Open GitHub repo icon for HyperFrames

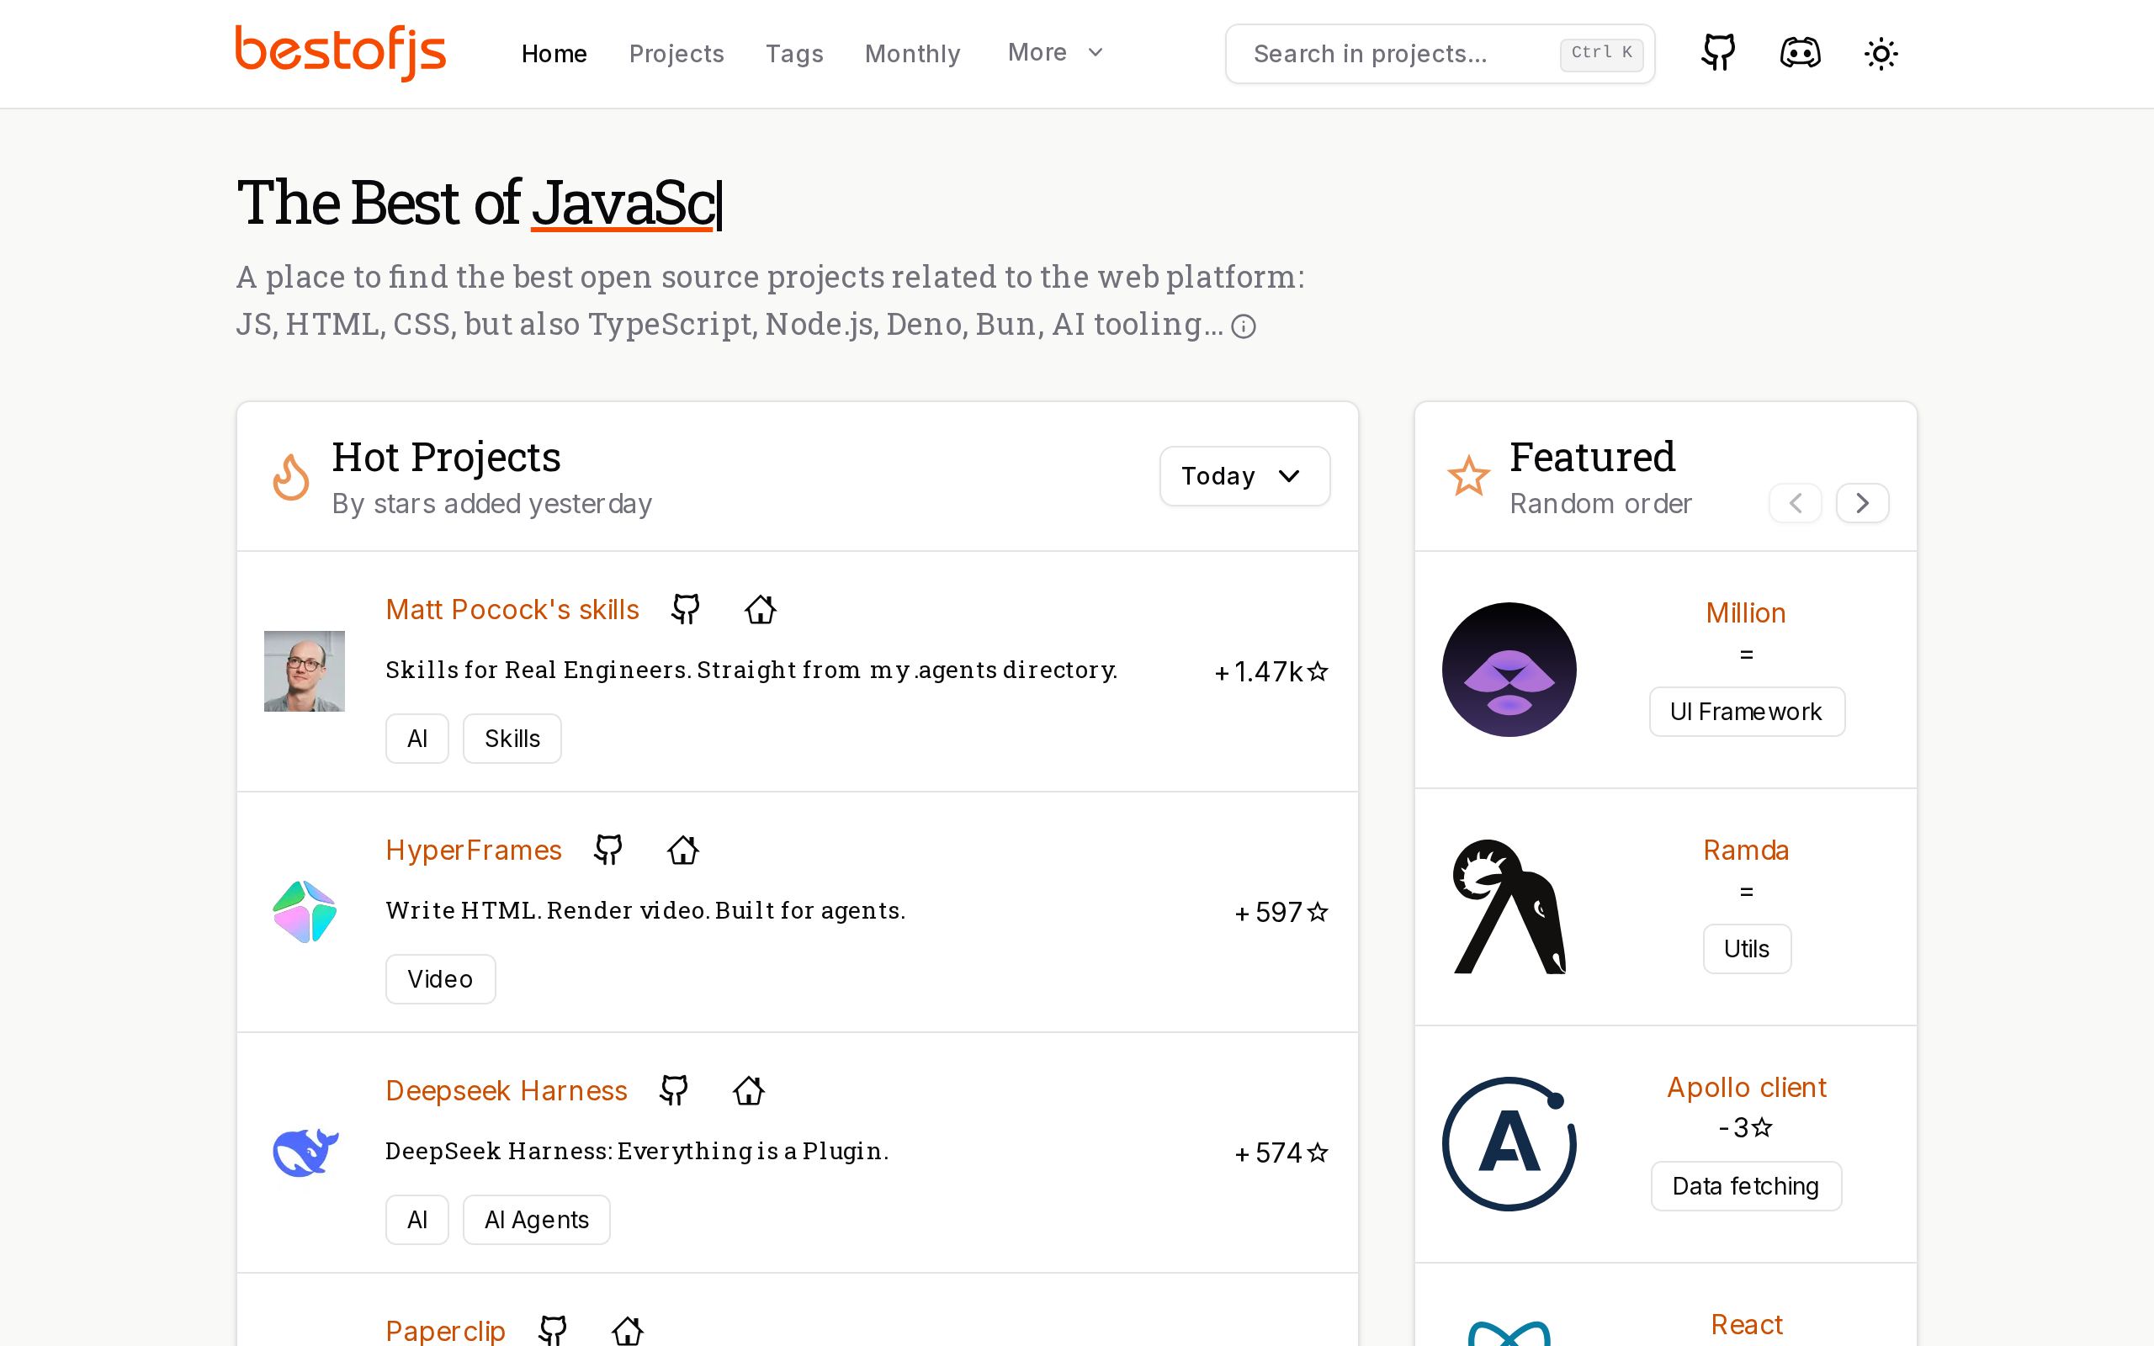pos(608,851)
